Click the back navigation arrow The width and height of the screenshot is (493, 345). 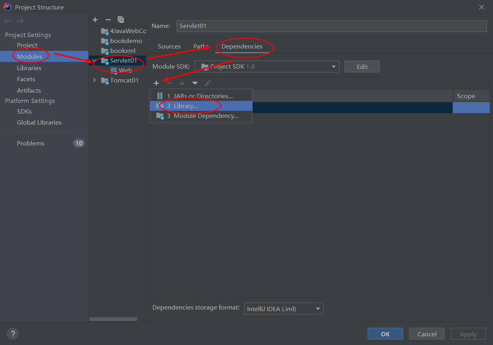coord(8,21)
